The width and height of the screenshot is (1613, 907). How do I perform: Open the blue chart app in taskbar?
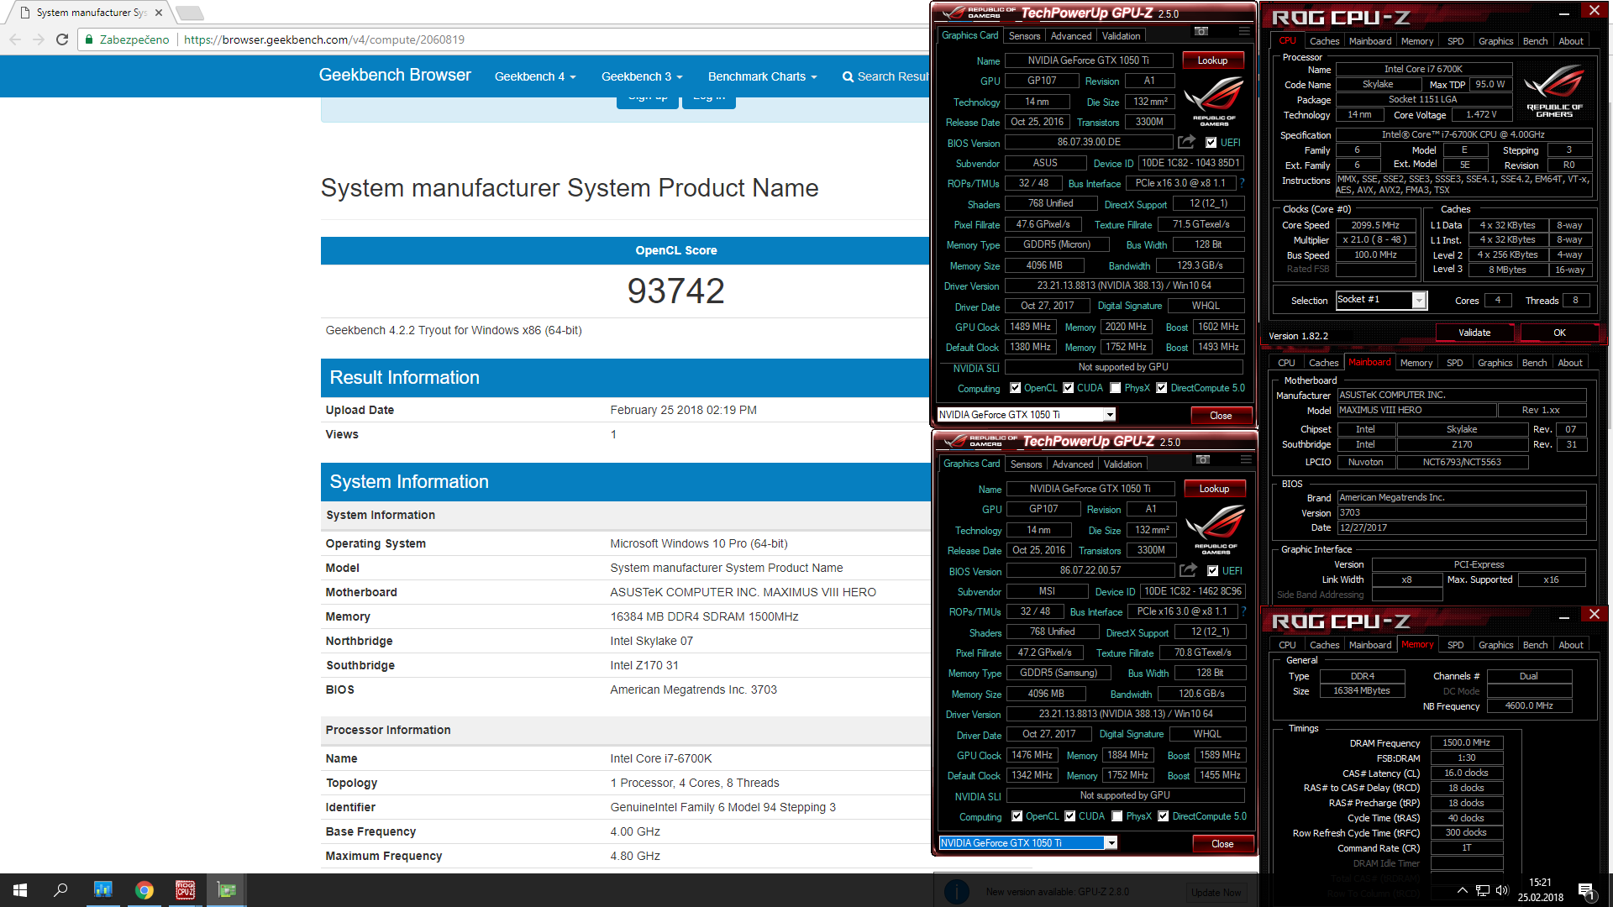click(103, 890)
